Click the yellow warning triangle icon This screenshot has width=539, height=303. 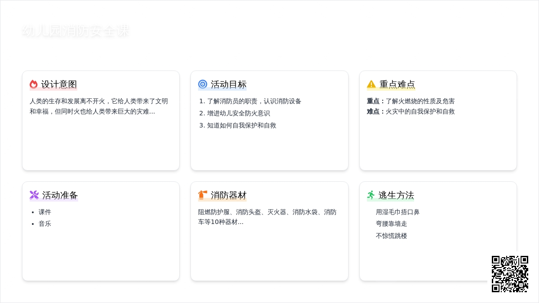coord(371,84)
